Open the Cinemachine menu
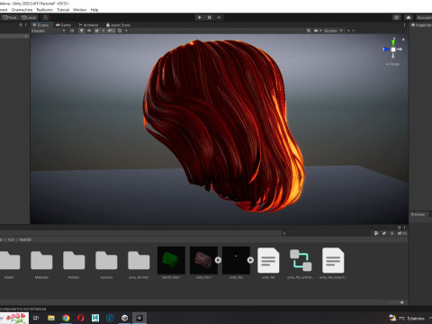This screenshot has width=432, height=324. click(x=22, y=10)
